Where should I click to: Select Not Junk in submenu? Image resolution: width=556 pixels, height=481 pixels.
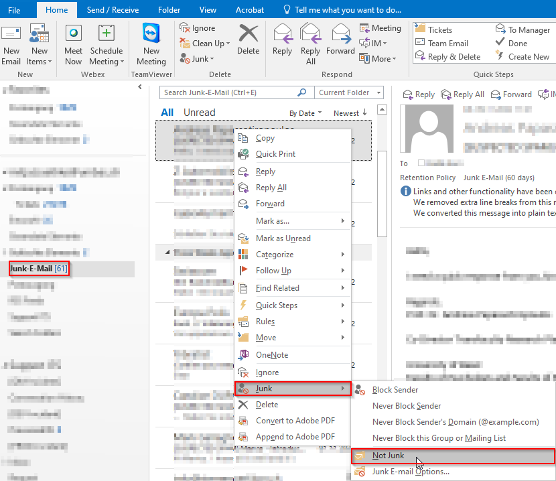pos(389,456)
